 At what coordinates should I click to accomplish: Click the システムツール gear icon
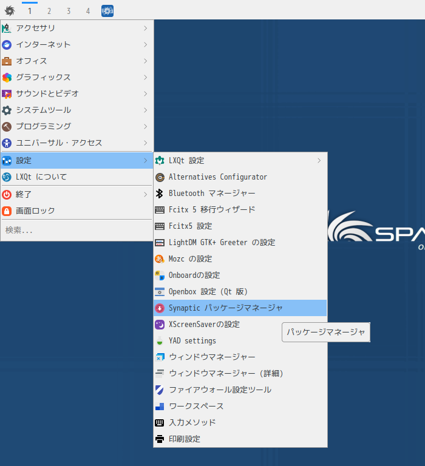pyautogui.click(x=7, y=110)
